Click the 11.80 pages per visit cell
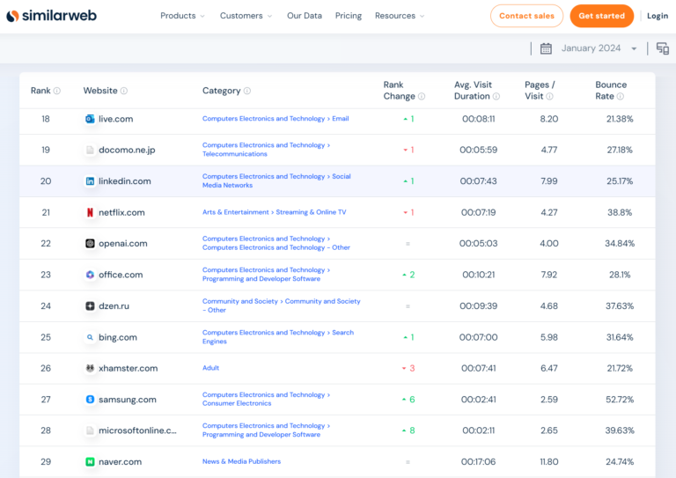The height and width of the screenshot is (478, 676). [x=549, y=461]
